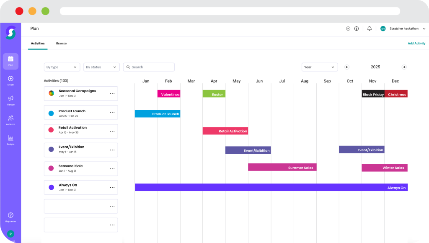Click the Jan month header

point(146,81)
